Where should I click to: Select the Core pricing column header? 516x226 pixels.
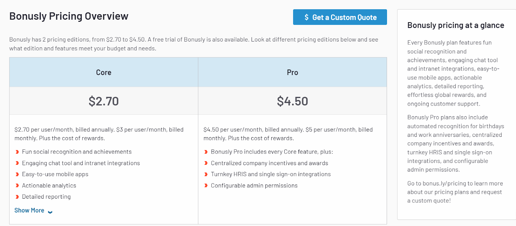pos(103,72)
